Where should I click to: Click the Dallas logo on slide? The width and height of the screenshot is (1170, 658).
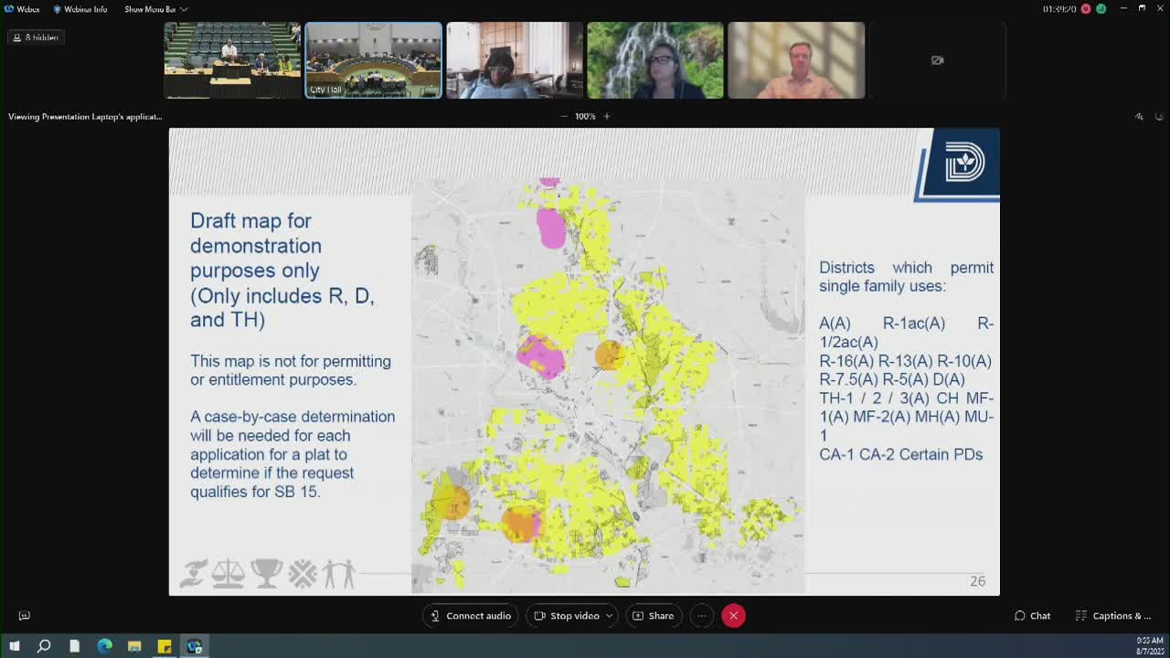[x=963, y=164]
